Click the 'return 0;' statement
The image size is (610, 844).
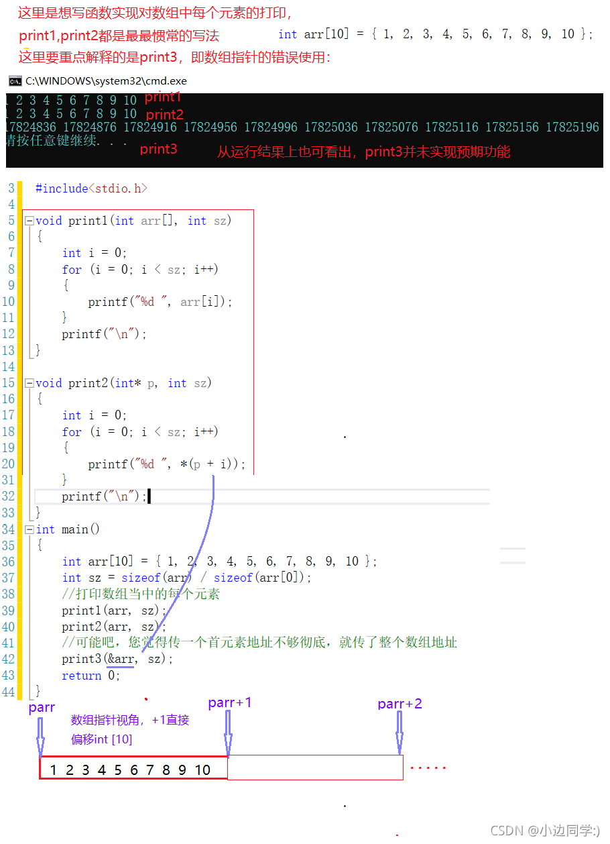pos(91,676)
